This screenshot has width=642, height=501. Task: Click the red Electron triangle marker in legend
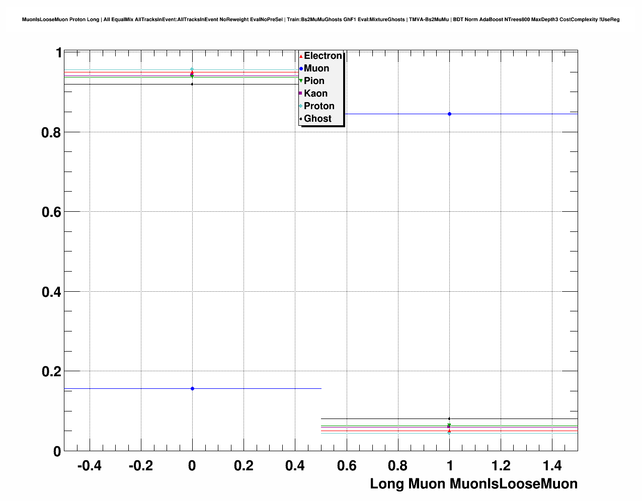301,56
